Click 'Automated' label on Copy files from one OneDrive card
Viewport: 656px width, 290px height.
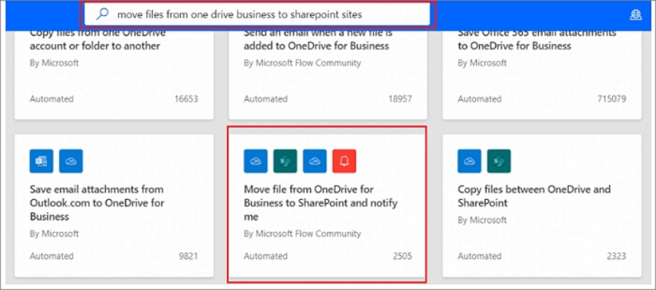[51, 99]
